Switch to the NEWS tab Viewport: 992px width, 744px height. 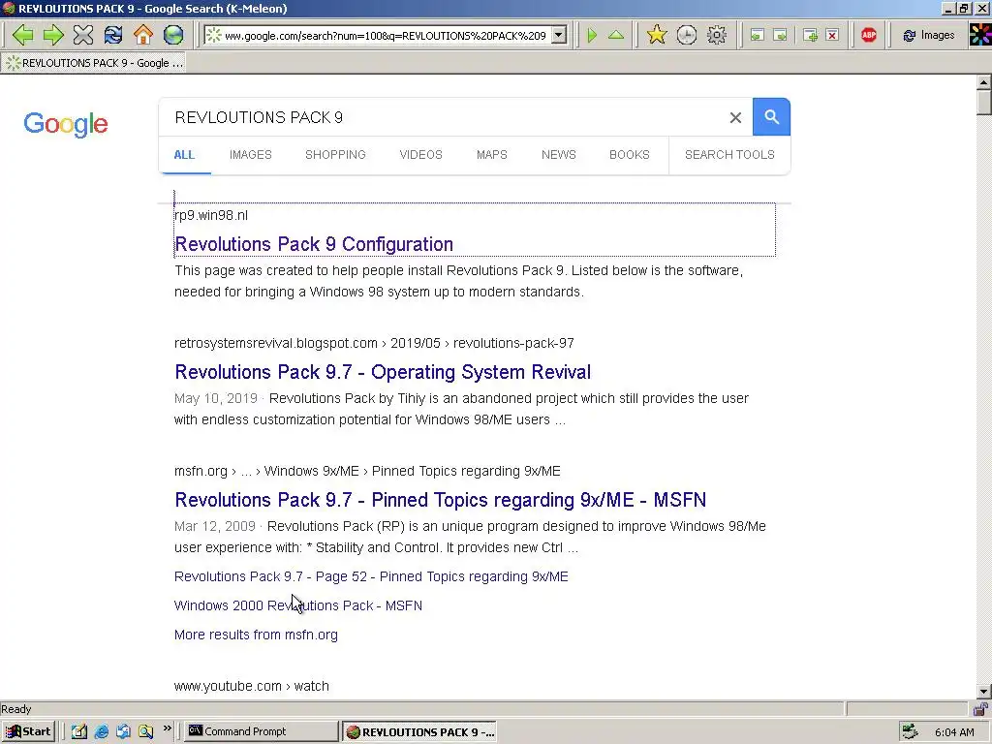tap(559, 155)
